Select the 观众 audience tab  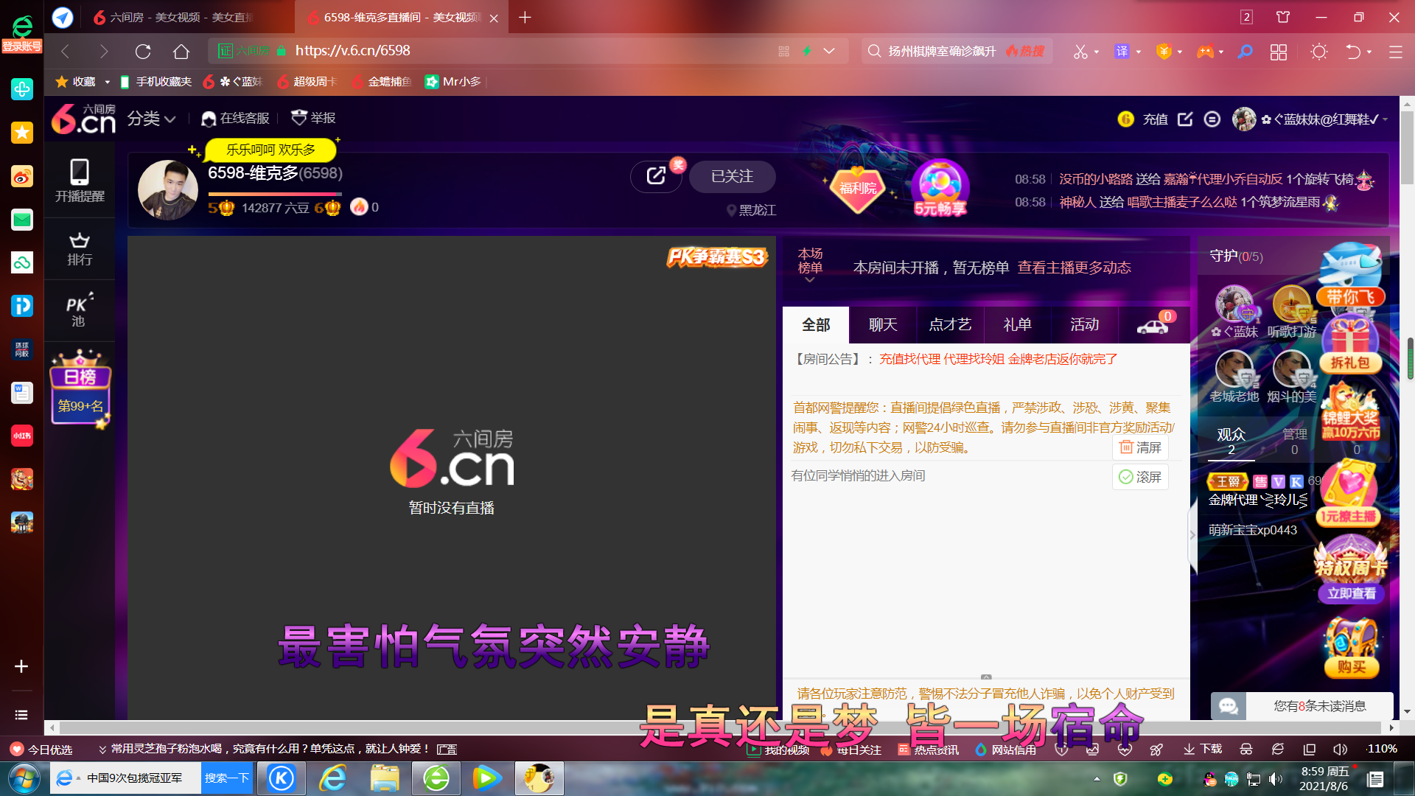1231,441
